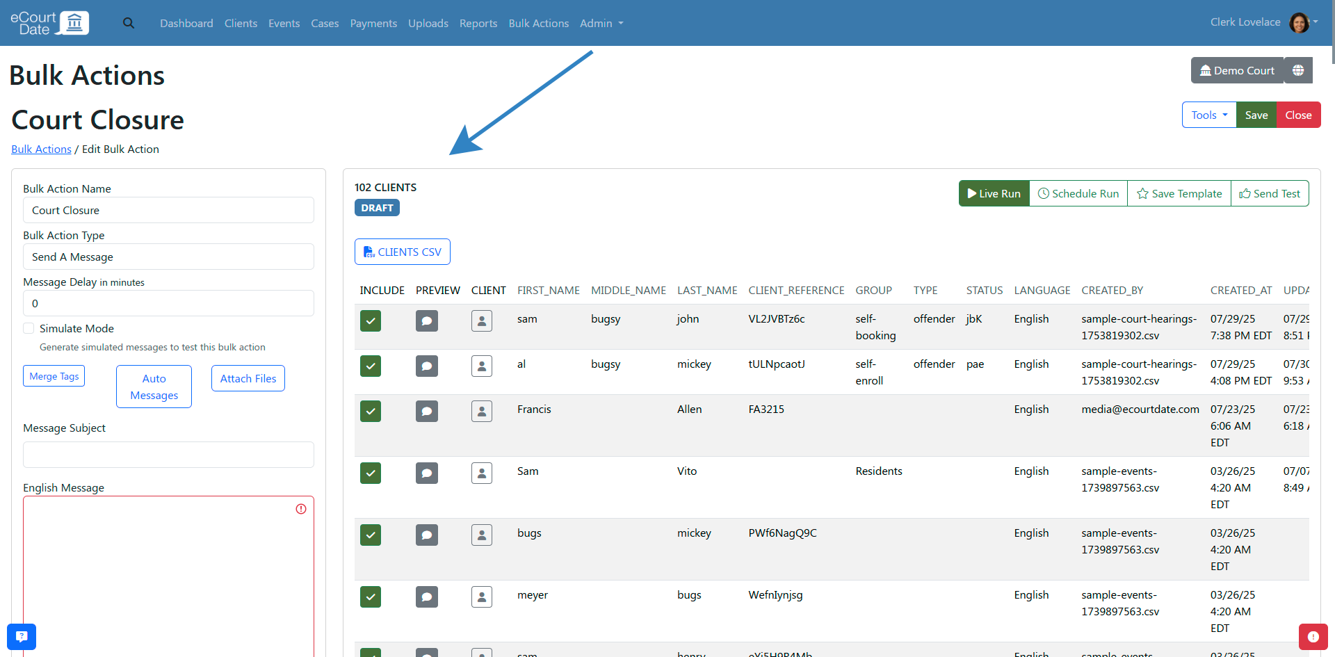The height and width of the screenshot is (657, 1335).
Task: Click the red Close button
Action: [1298, 115]
